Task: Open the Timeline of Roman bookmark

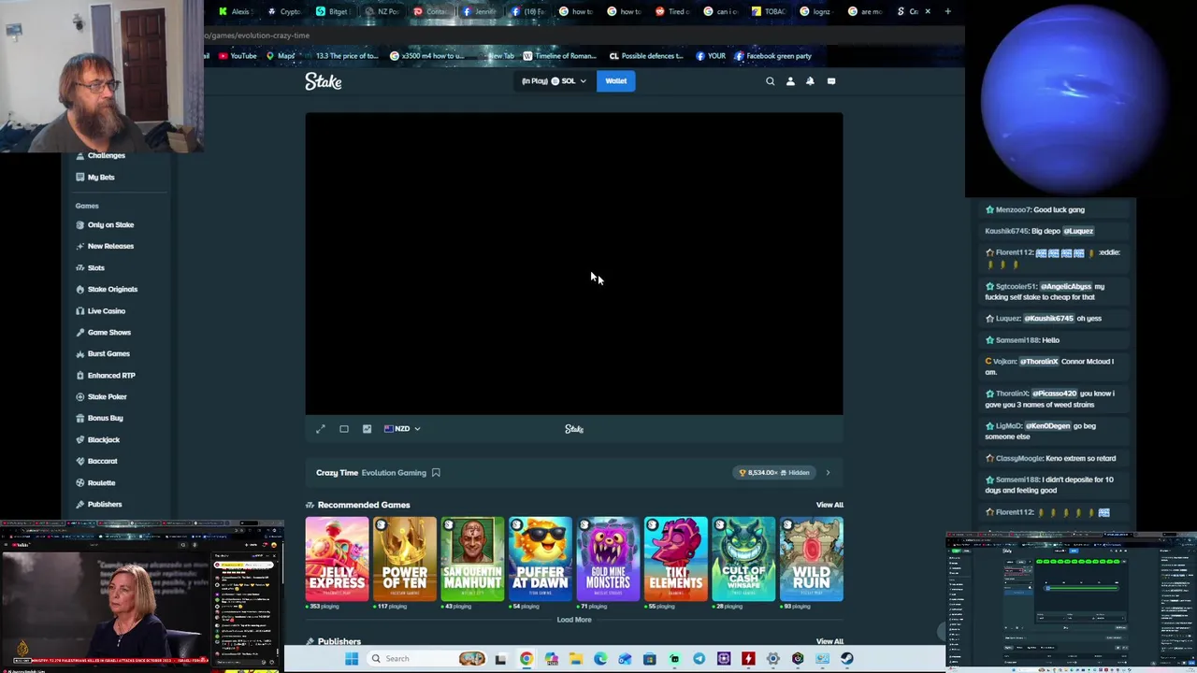Action: pos(559,56)
